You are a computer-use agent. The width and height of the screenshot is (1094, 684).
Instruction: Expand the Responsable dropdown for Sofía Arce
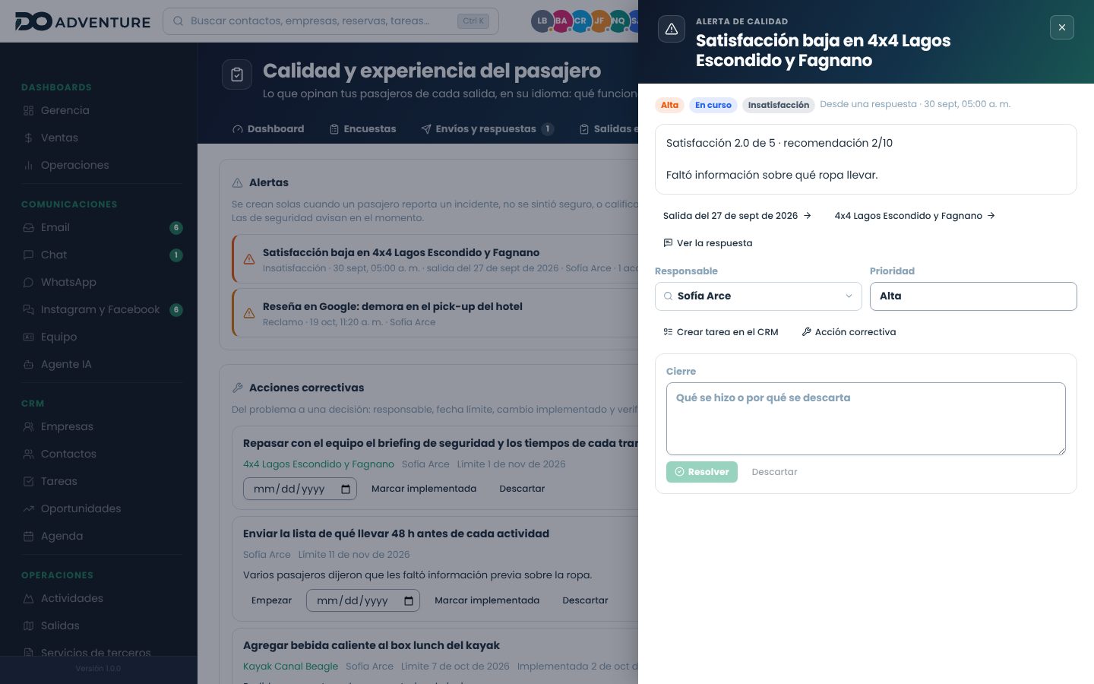point(758,296)
